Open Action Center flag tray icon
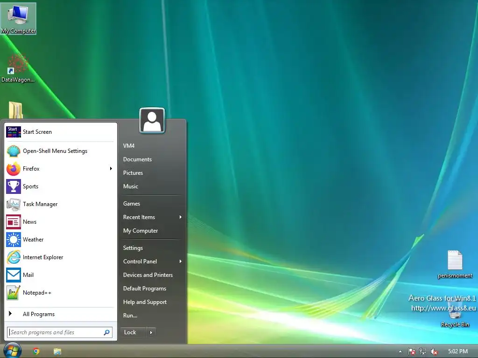 pos(412,351)
